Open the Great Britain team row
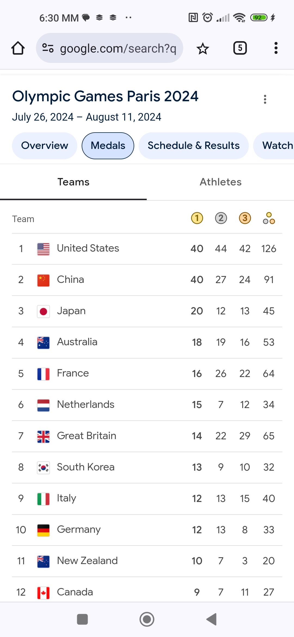Screen dimensions: 294x637 point(147,436)
